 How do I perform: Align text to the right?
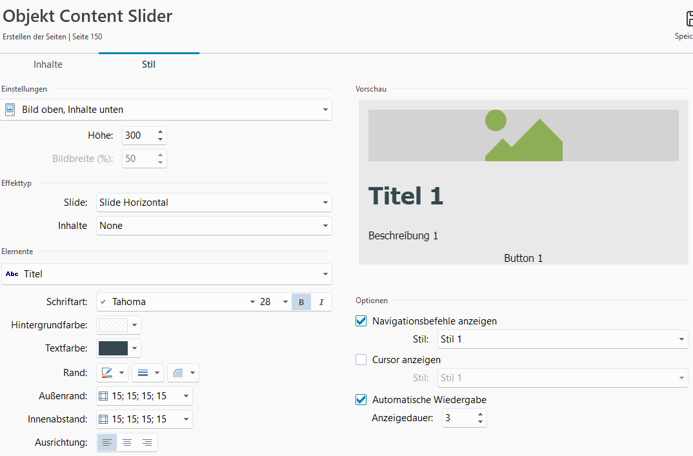pos(147,442)
